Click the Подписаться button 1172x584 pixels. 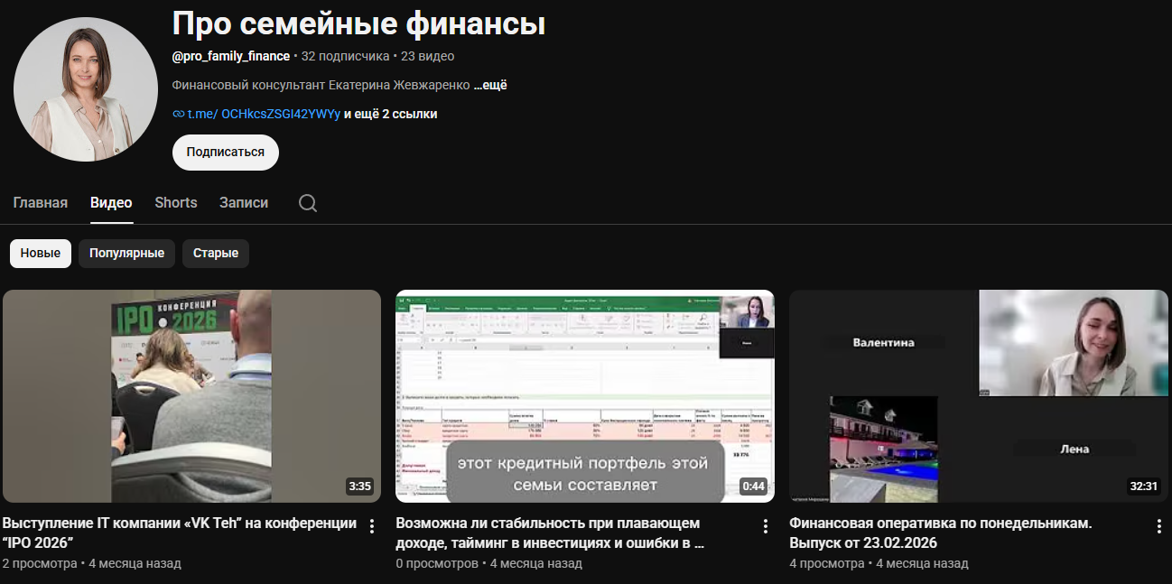pos(226,152)
